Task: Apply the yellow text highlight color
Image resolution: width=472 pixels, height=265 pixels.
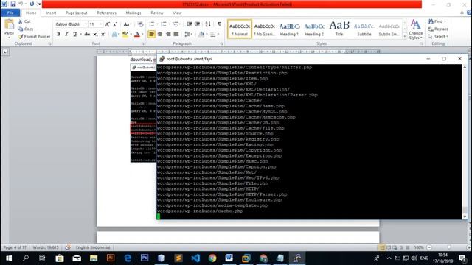Action: point(125,35)
